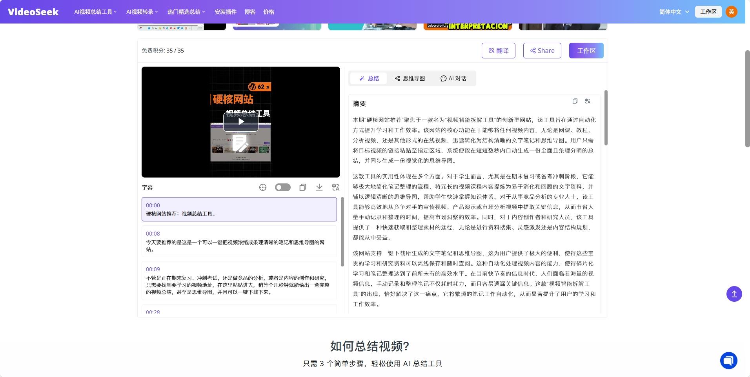Viewport: 750px width, 377px height.
Task: Select the 00:00 subtitle entry
Action: point(239,209)
